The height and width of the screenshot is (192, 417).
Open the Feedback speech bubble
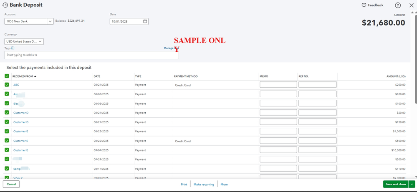364,5
